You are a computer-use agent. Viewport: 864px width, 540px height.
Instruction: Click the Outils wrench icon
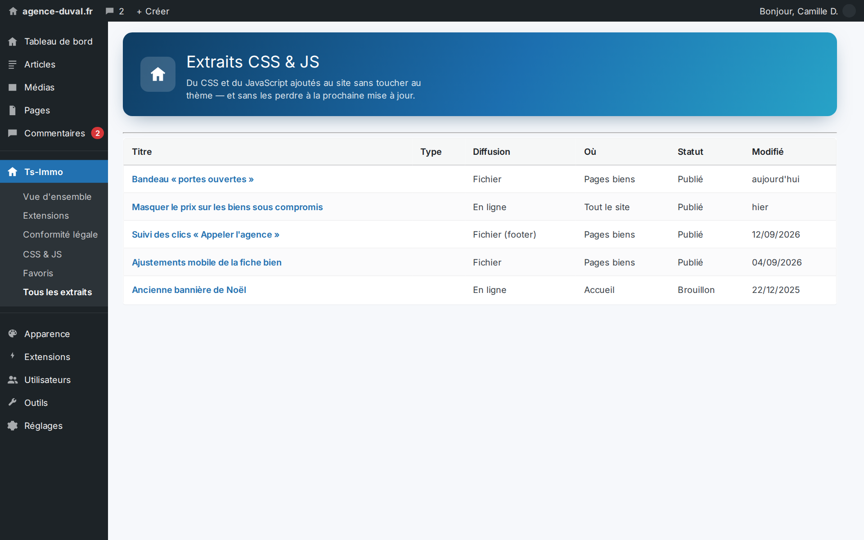(x=13, y=402)
